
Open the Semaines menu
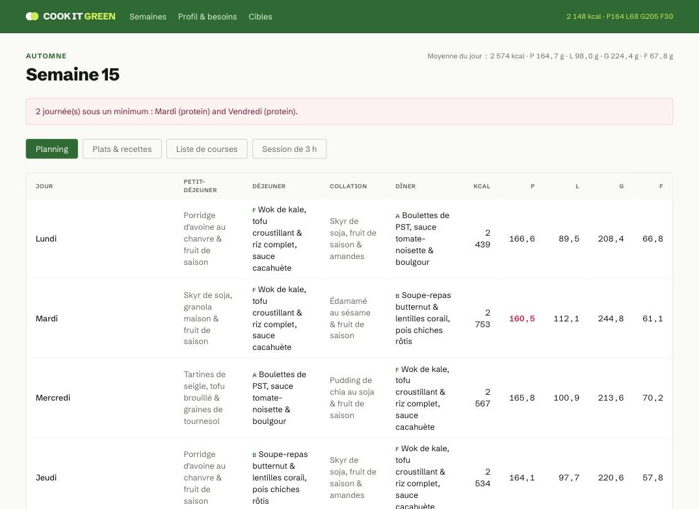[148, 16]
